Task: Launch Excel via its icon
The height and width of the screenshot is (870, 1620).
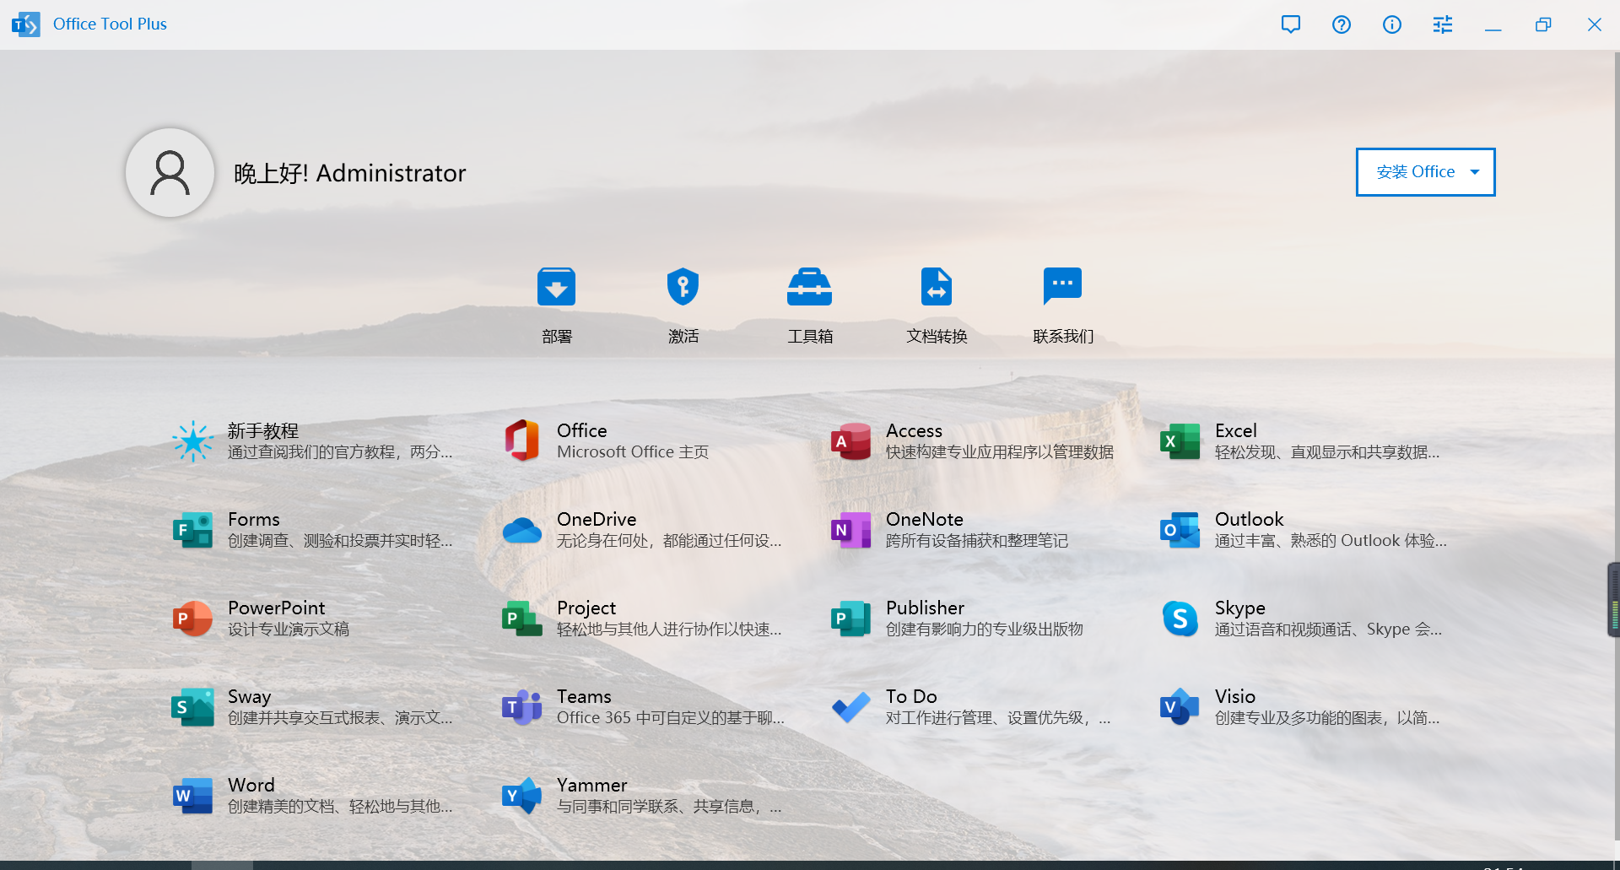Action: [1180, 441]
